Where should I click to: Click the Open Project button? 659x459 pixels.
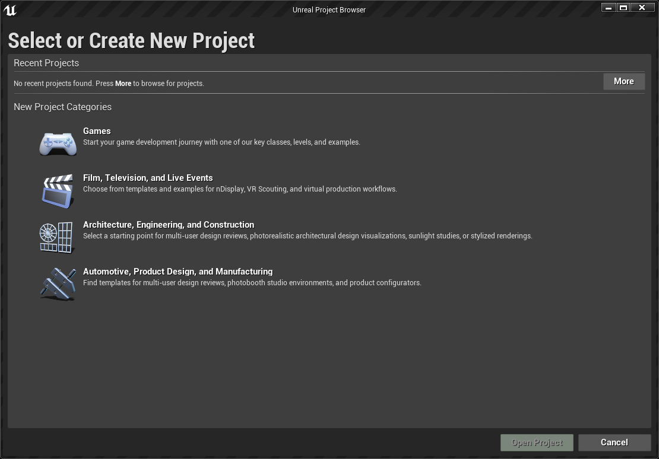pyautogui.click(x=537, y=442)
